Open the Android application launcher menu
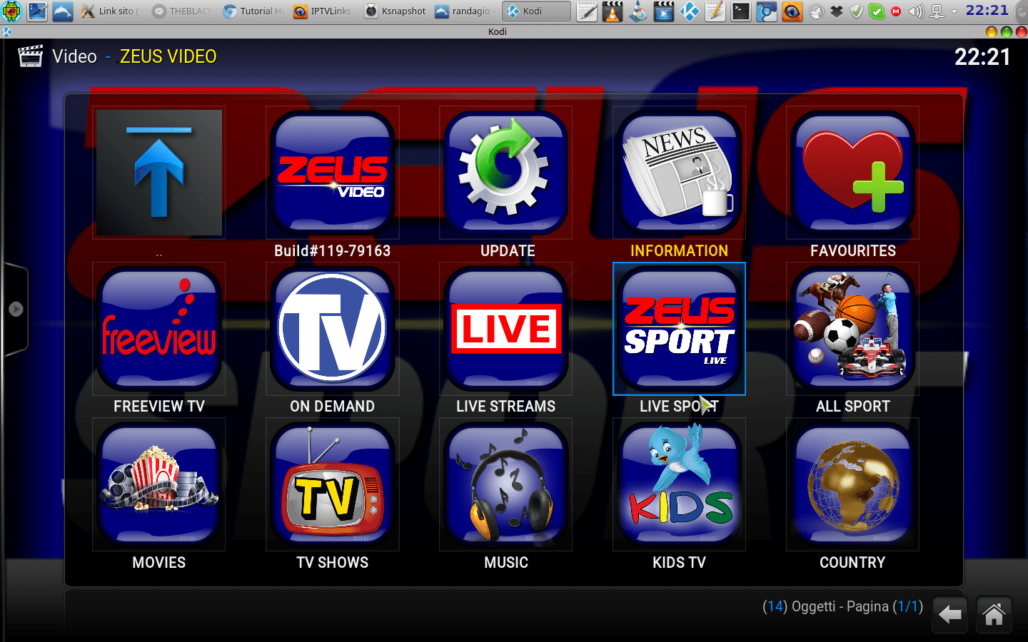The height and width of the screenshot is (642, 1028). pos(12,11)
